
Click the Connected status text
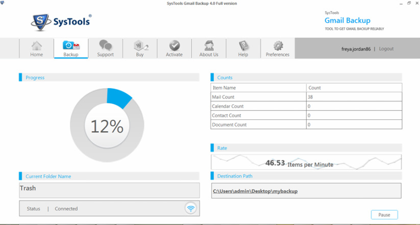coord(66,209)
